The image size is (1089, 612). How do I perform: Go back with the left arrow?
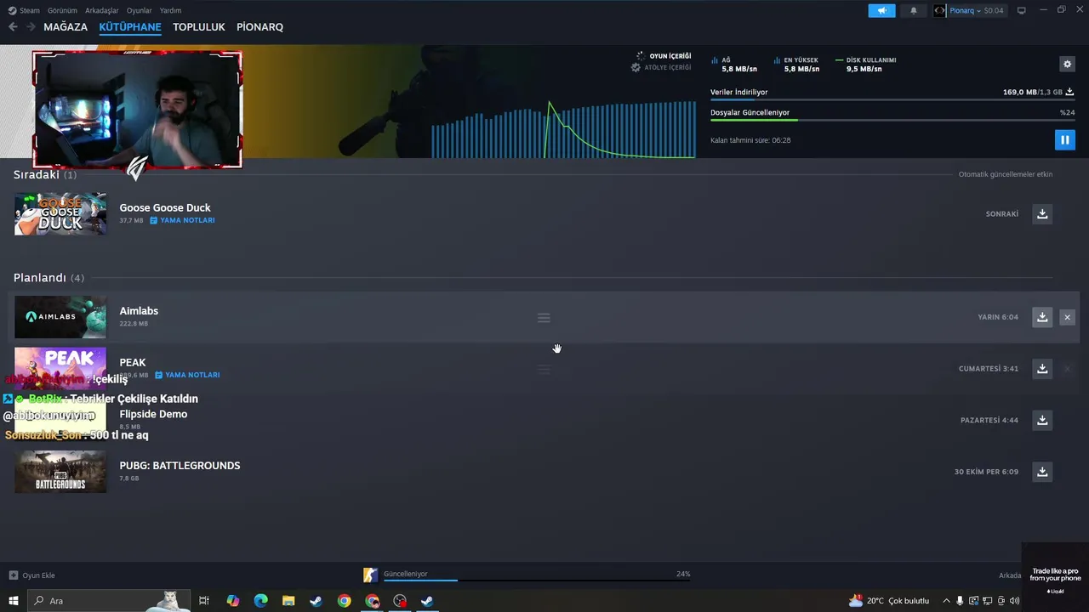[13, 27]
